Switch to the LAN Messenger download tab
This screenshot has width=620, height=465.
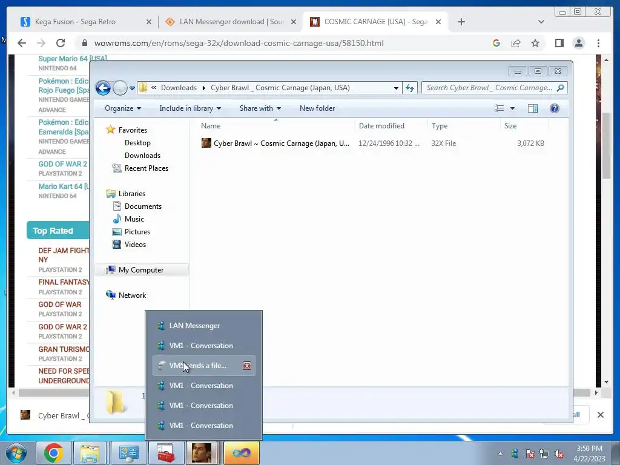[232, 22]
